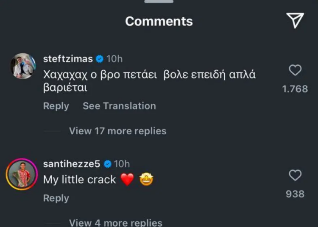
Task: Open the steftzimas username link
Action: (x=68, y=59)
